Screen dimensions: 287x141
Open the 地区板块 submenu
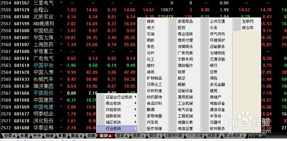117,122
